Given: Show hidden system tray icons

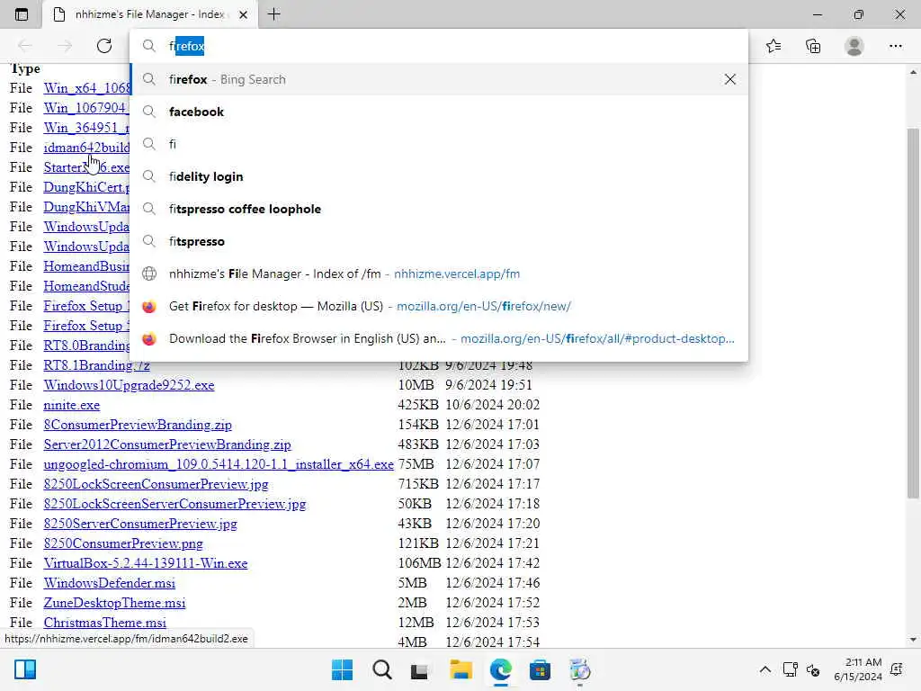Looking at the screenshot, I should click(x=765, y=669).
